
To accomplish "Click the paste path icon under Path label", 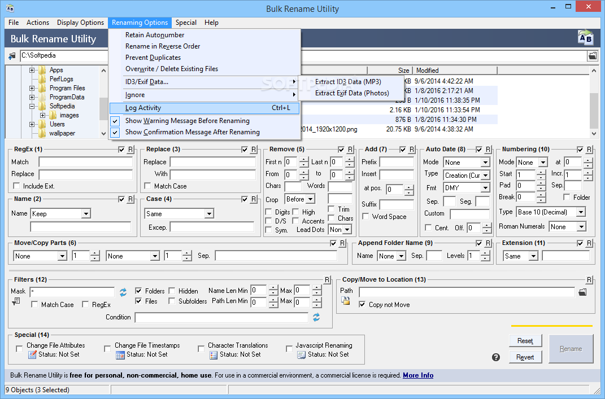I will 346,301.
